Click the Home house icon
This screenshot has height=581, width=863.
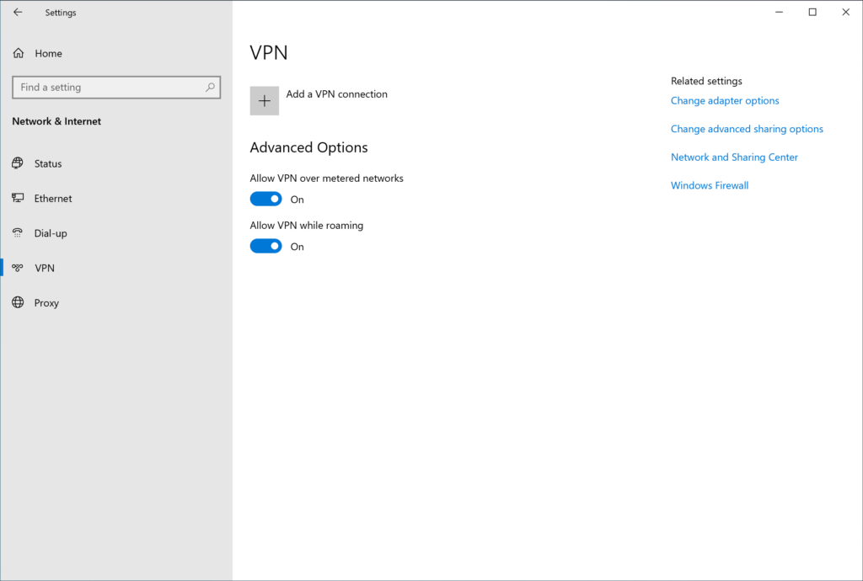tap(18, 53)
